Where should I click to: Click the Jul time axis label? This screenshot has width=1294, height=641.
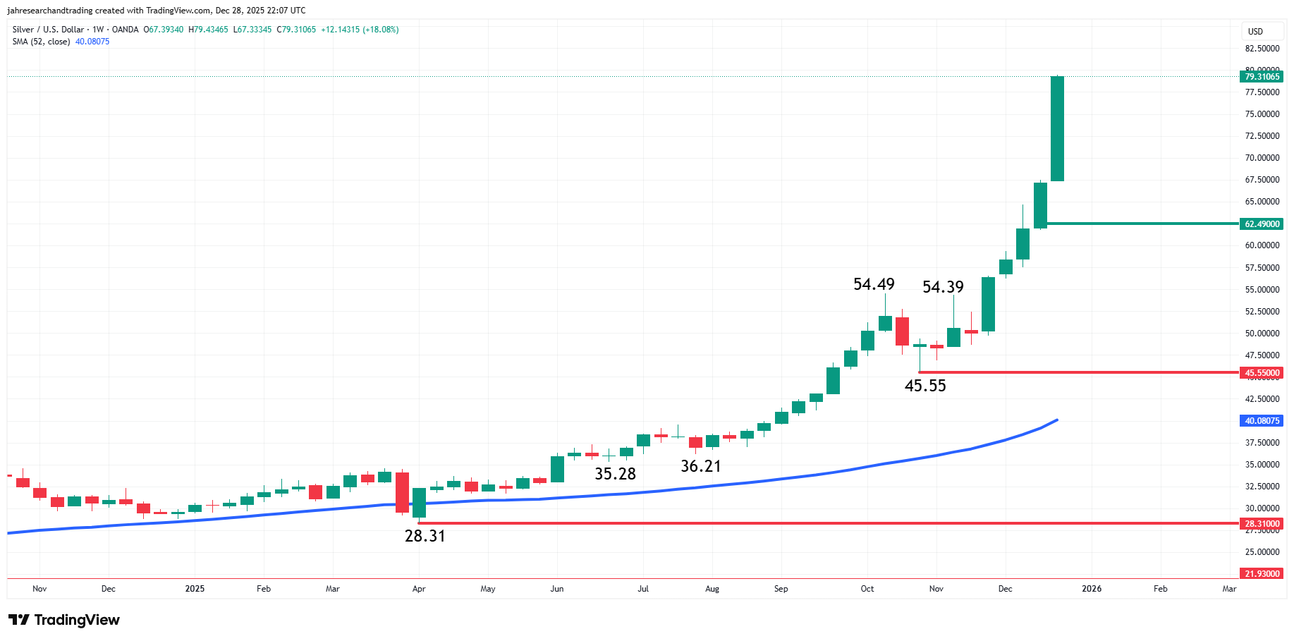(643, 589)
